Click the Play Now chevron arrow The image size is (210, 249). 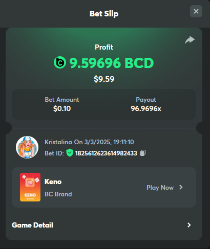point(181,187)
